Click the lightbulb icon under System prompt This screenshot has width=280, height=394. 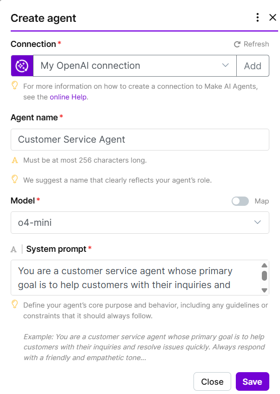[15, 305]
